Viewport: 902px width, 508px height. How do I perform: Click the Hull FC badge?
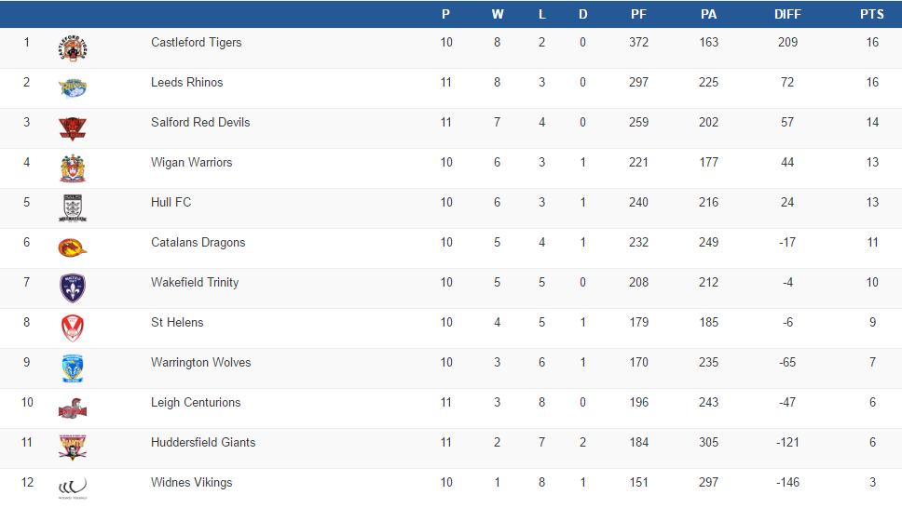click(73, 208)
